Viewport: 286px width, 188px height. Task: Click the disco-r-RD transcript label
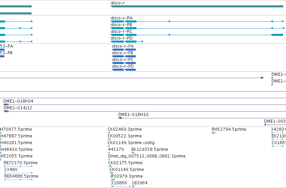click(122, 38)
